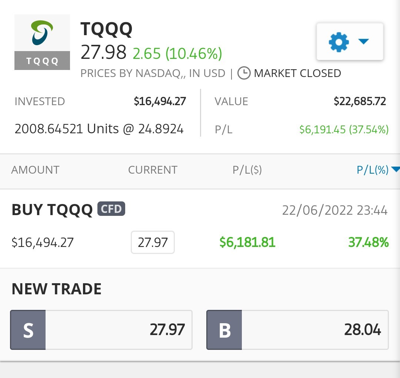Image resolution: width=400 pixels, height=378 pixels.
Task: Click the 37.48% gain value
Action: pyautogui.click(x=369, y=242)
